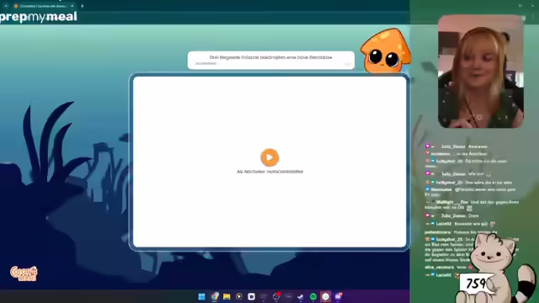
Task: Open the green Spotify taskbar icon
Action: coord(312,296)
